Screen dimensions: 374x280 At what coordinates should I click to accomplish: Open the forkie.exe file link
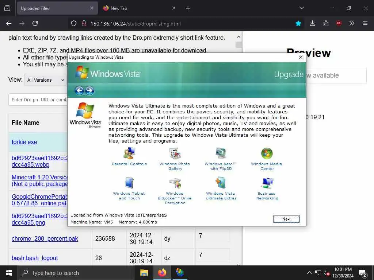coord(24,142)
